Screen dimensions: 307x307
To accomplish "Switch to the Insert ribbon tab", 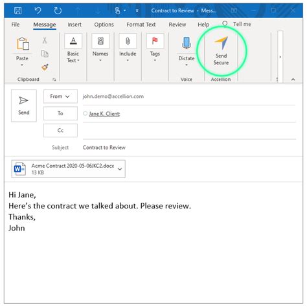I will [74, 25].
